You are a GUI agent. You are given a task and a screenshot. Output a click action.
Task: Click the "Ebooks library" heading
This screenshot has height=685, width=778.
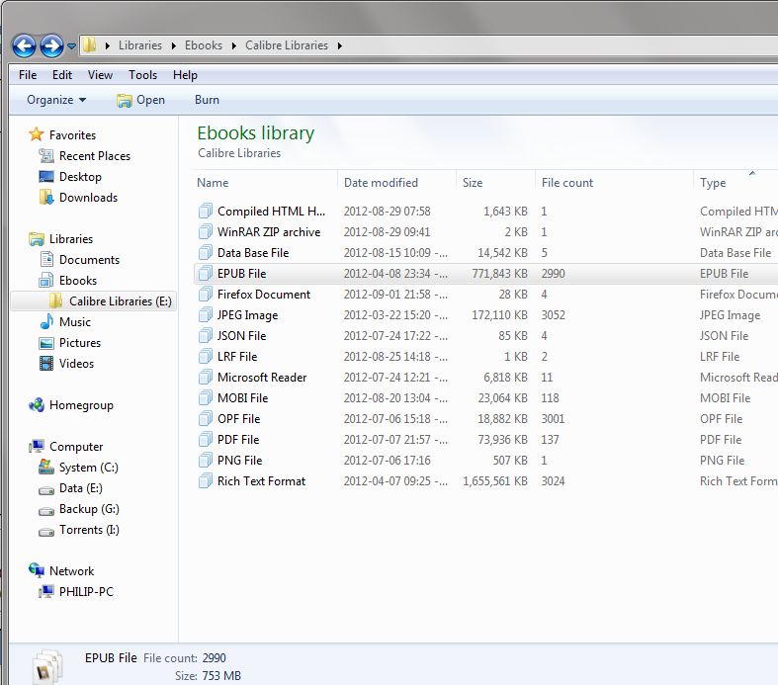pyautogui.click(x=255, y=132)
